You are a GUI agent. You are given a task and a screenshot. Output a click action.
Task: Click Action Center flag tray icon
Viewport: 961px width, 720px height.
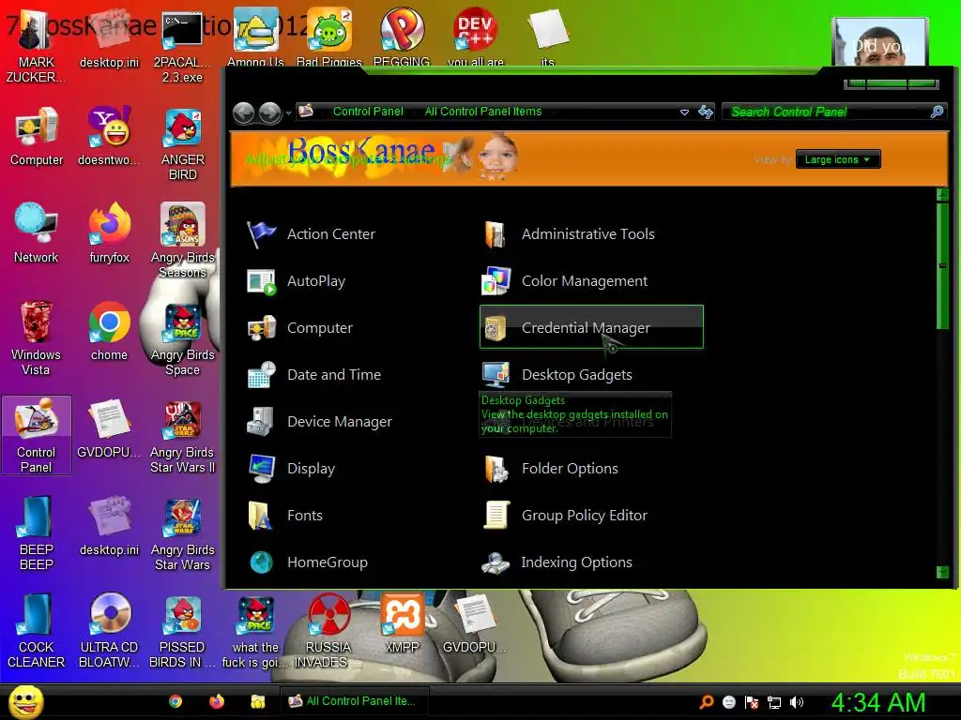click(x=752, y=702)
